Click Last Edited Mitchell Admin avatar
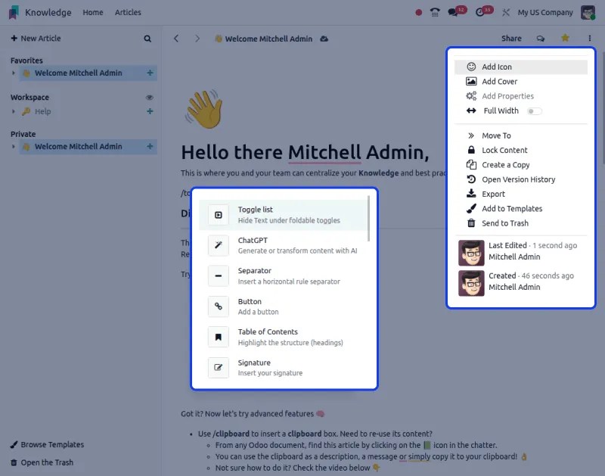 pos(471,253)
